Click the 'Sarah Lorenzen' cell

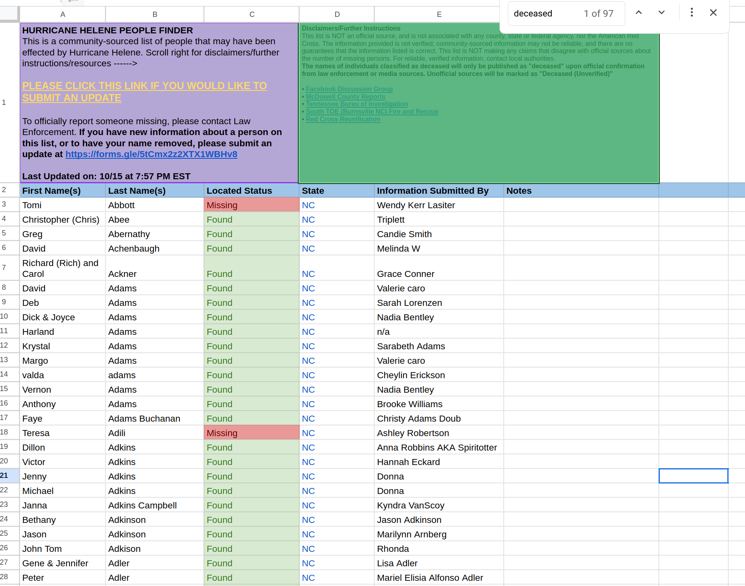[x=439, y=303]
